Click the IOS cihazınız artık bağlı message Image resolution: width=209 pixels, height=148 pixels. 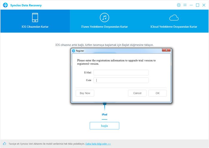click(x=105, y=45)
